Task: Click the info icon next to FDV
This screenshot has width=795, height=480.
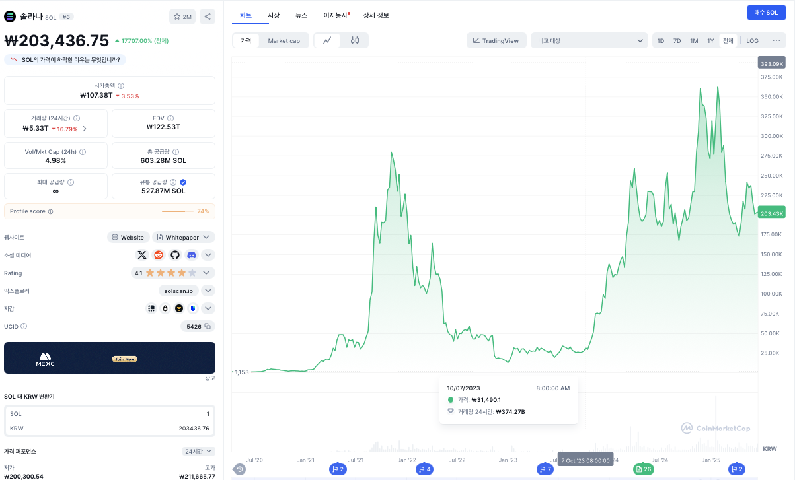Action: 171,118
